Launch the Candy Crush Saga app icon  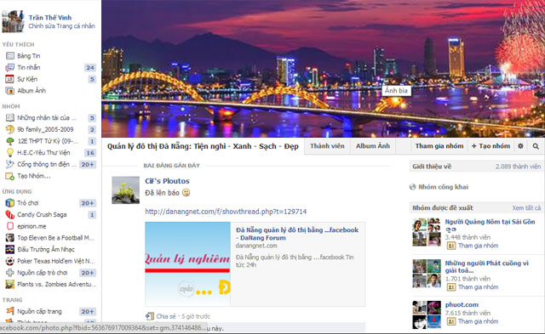pos(10,215)
